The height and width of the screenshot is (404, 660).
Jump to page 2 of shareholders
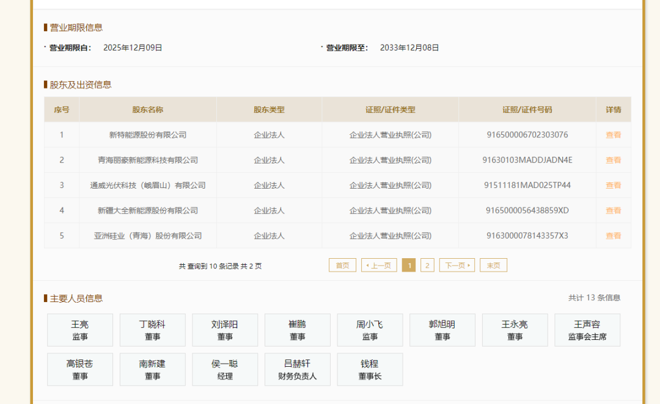(x=427, y=265)
